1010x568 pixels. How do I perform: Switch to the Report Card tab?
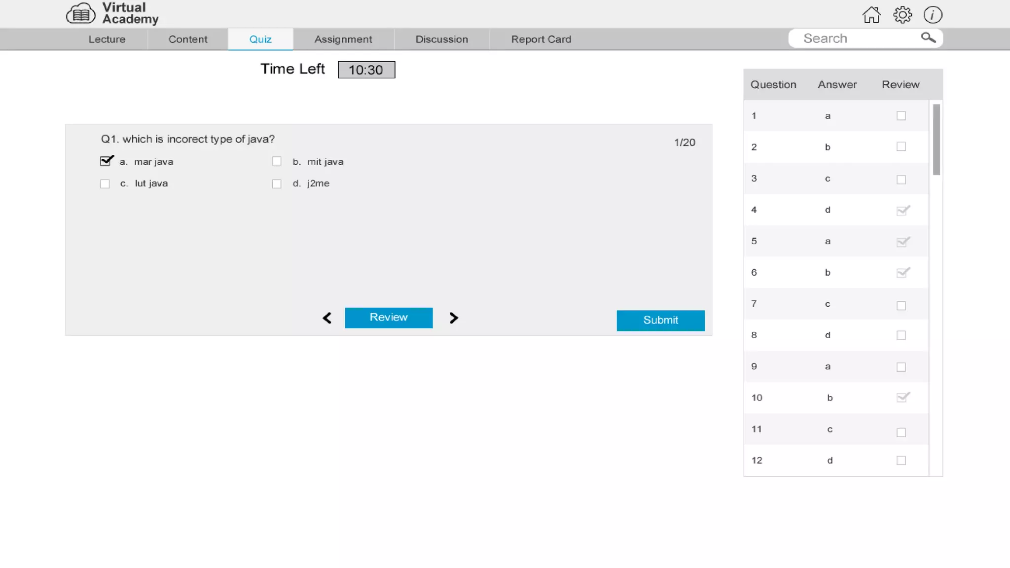(x=541, y=39)
